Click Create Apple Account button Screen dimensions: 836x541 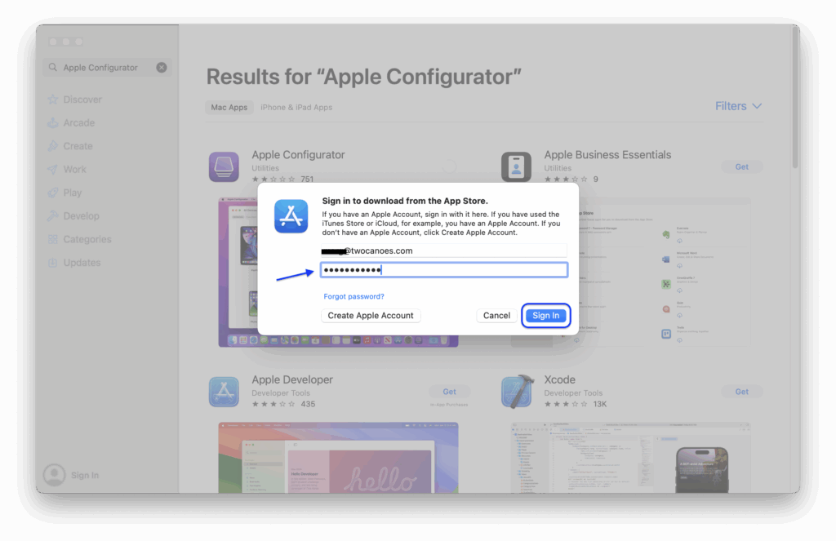[371, 316]
